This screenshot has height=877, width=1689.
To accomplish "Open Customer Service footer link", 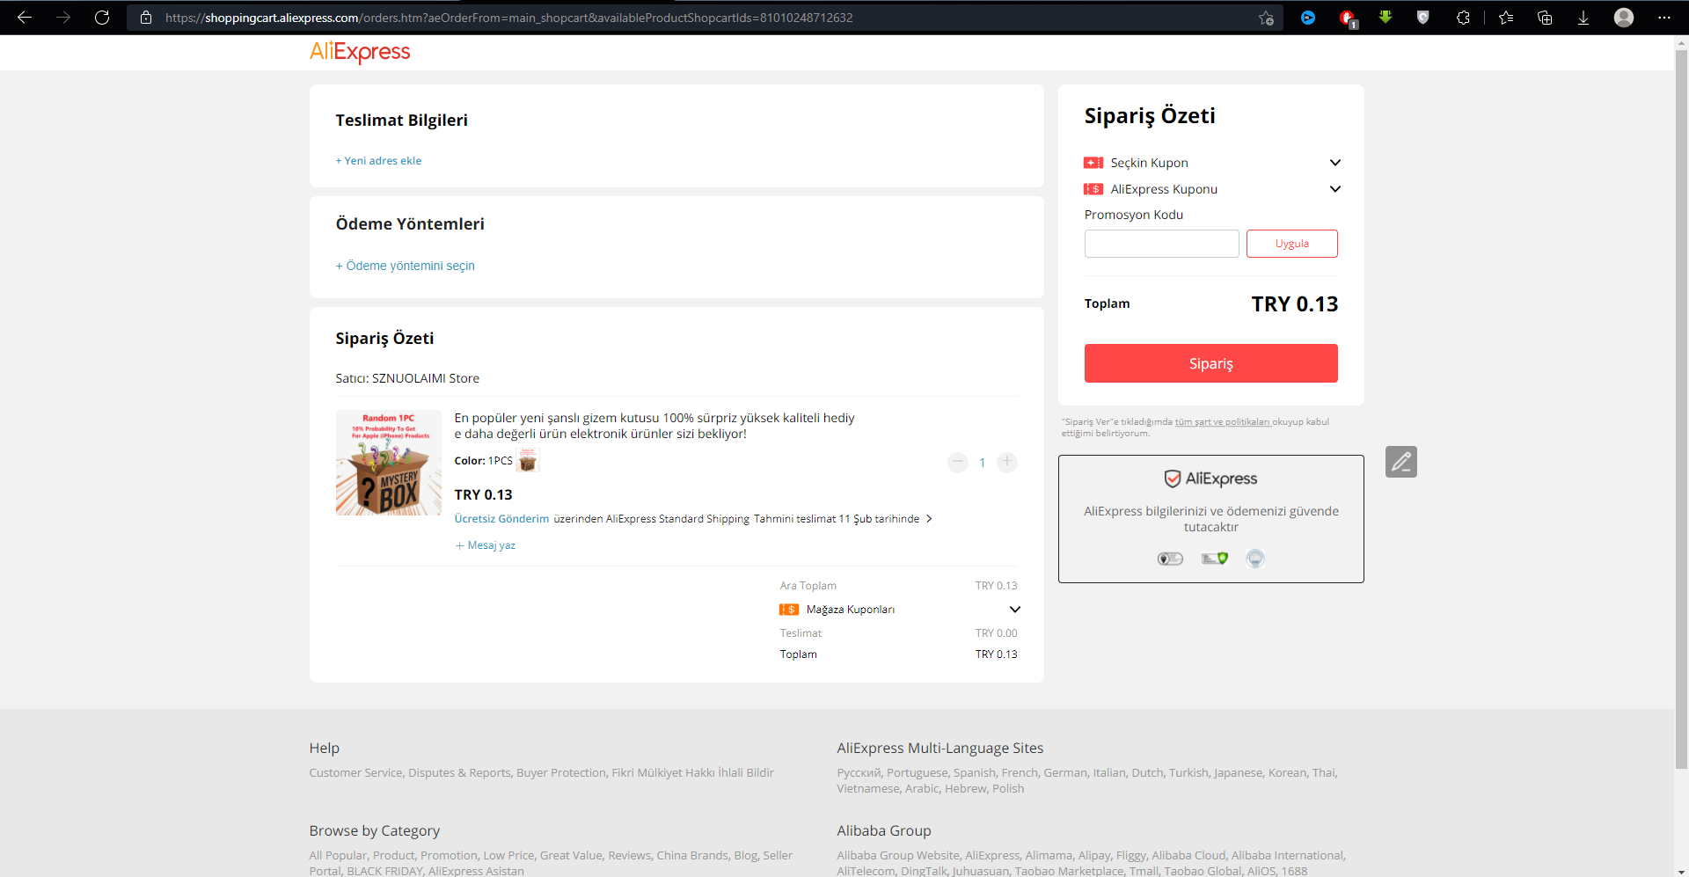I will (355, 773).
